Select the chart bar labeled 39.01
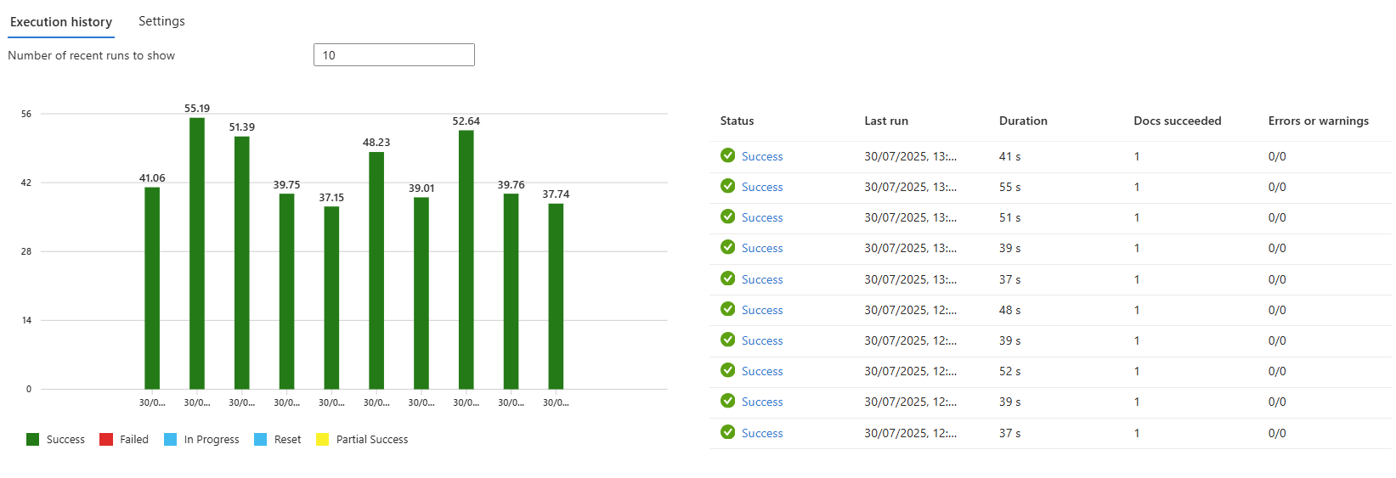The width and height of the screenshot is (1396, 478). (x=421, y=293)
